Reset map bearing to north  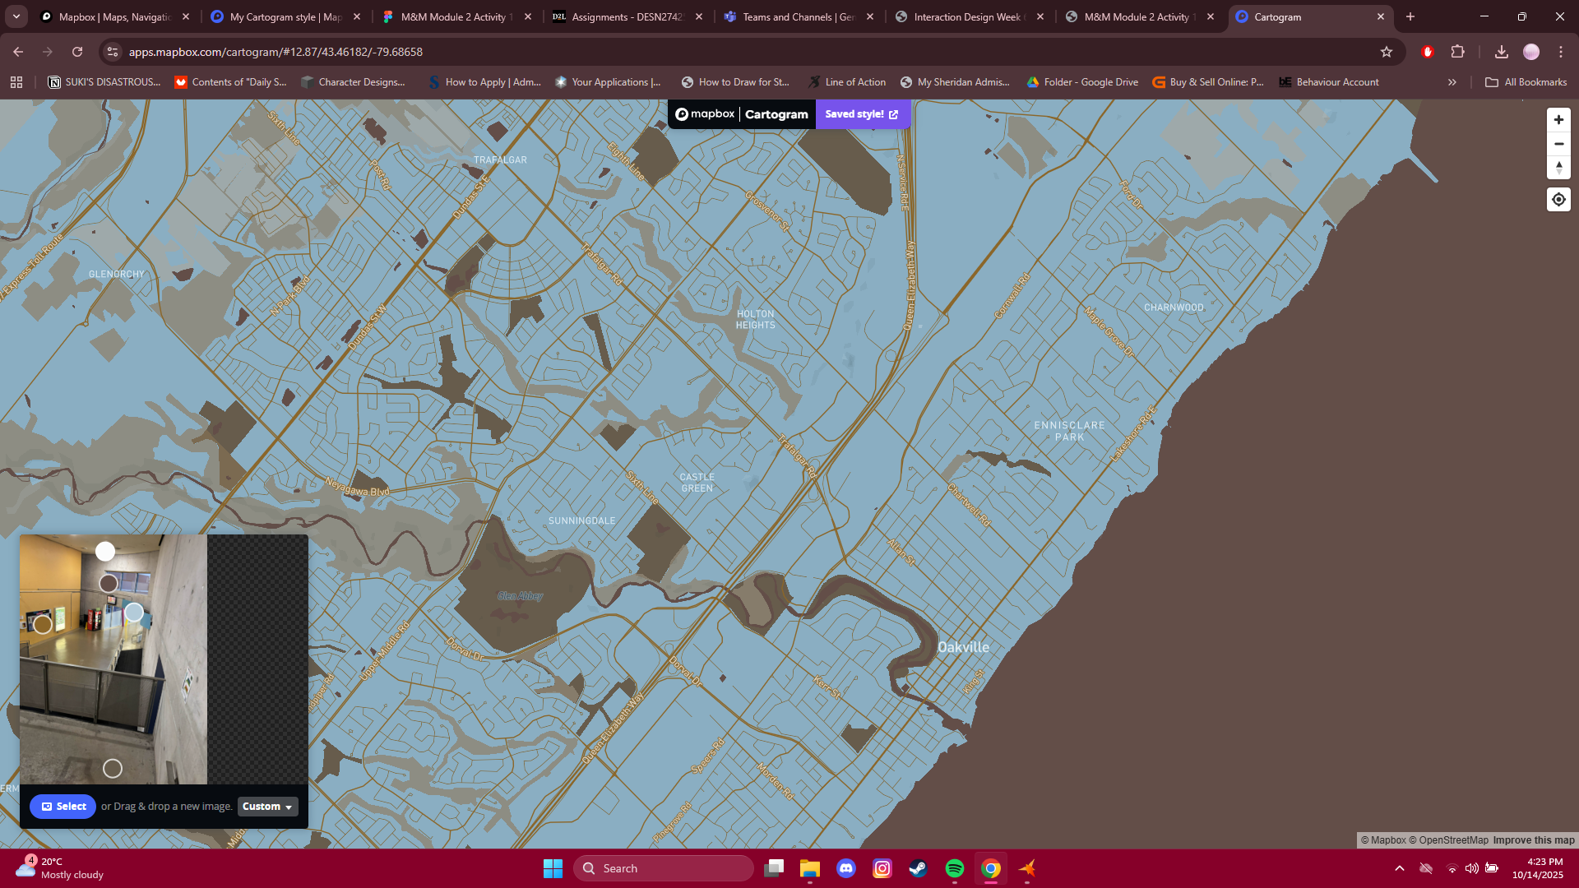click(1558, 168)
